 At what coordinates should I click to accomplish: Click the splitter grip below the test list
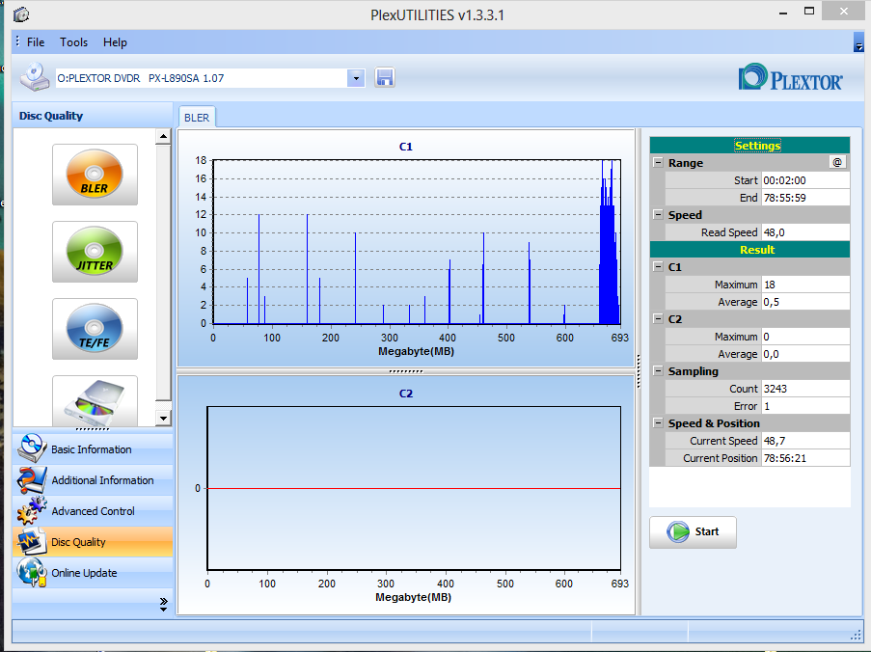pos(93,429)
